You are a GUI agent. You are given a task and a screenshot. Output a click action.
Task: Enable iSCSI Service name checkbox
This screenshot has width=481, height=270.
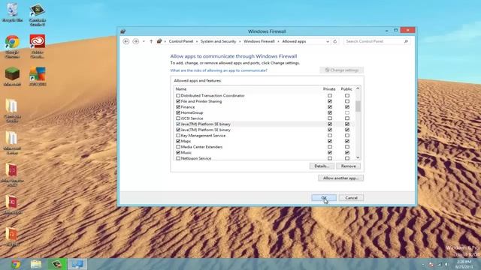tap(178, 118)
